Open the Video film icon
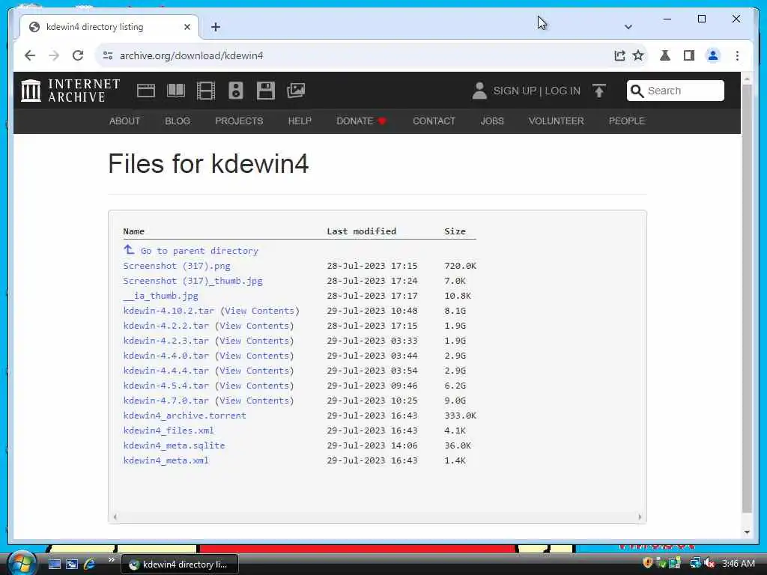Viewport: 767px width, 575px height. pyautogui.click(x=205, y=91)
